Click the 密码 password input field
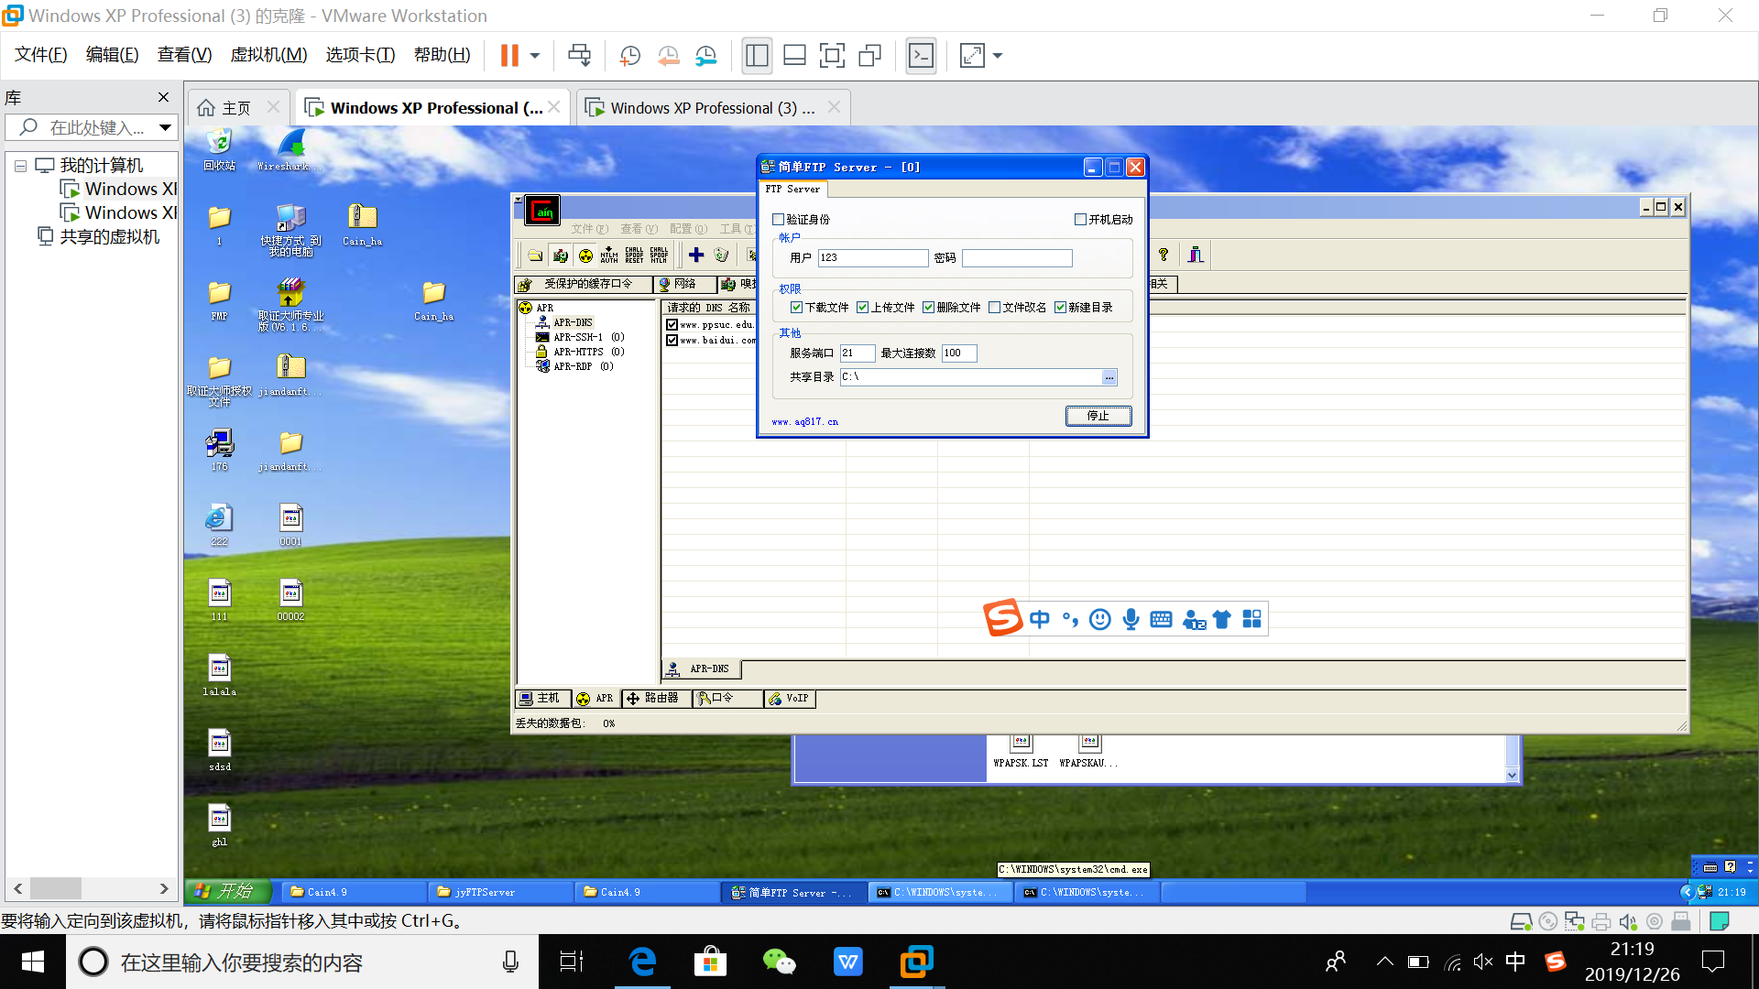The width and height of the screenshot is (1759, 989). (x=1016, y=258)
